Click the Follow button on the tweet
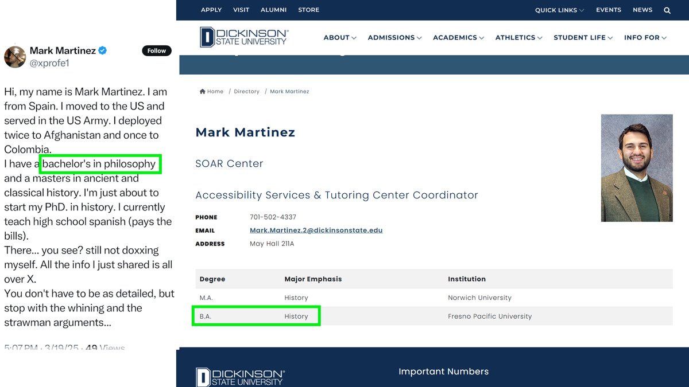 pyautogui.click(x=156, y=51)
